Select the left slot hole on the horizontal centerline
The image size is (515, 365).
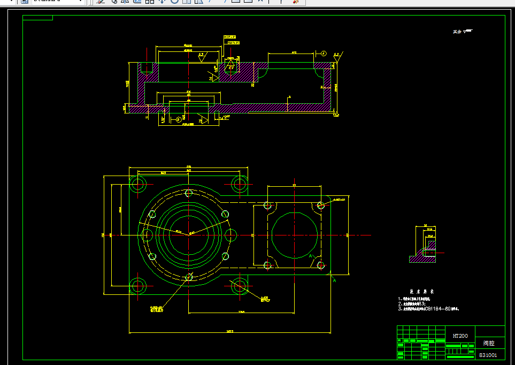[x=147, y=235]
